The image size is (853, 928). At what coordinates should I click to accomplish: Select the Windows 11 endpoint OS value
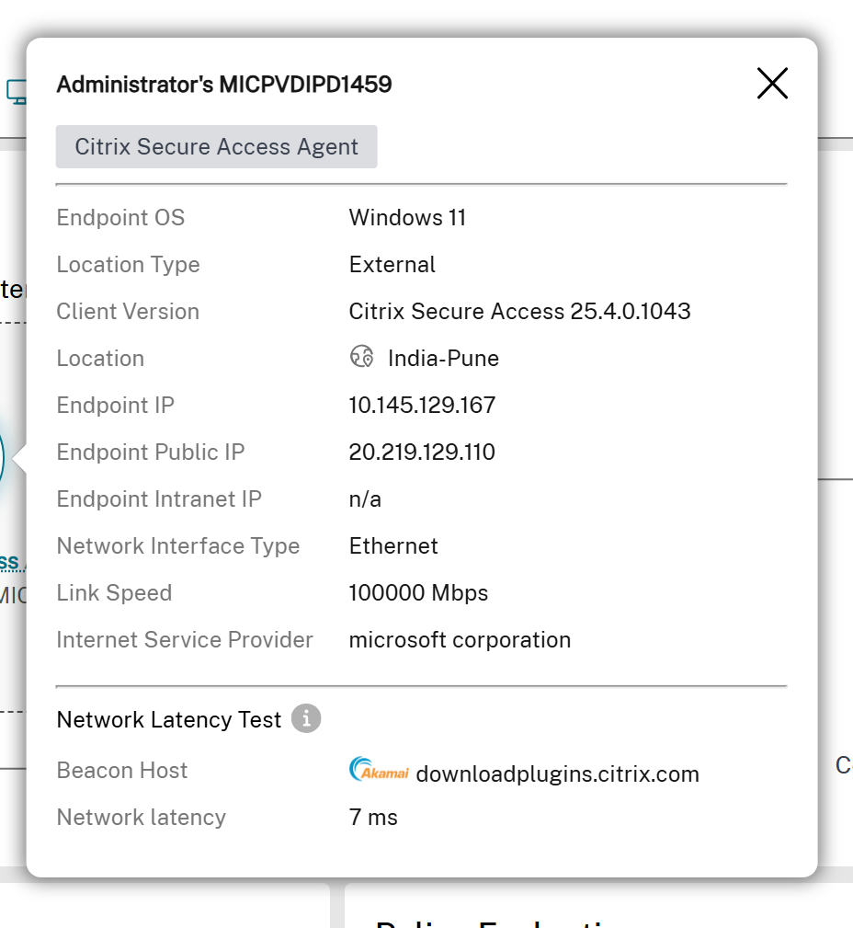tap(407, 218)
